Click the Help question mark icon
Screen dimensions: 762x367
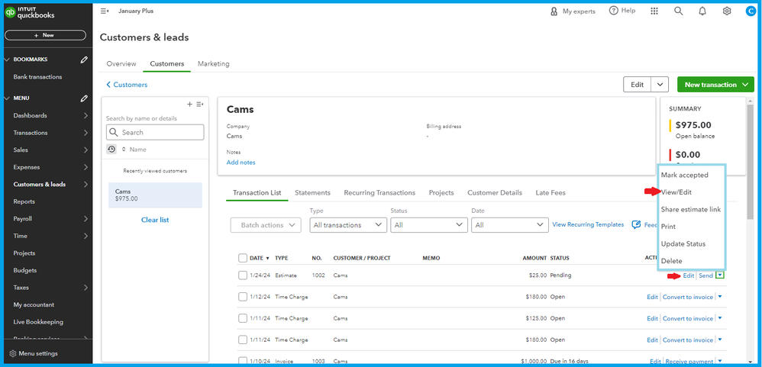(614, 11)
